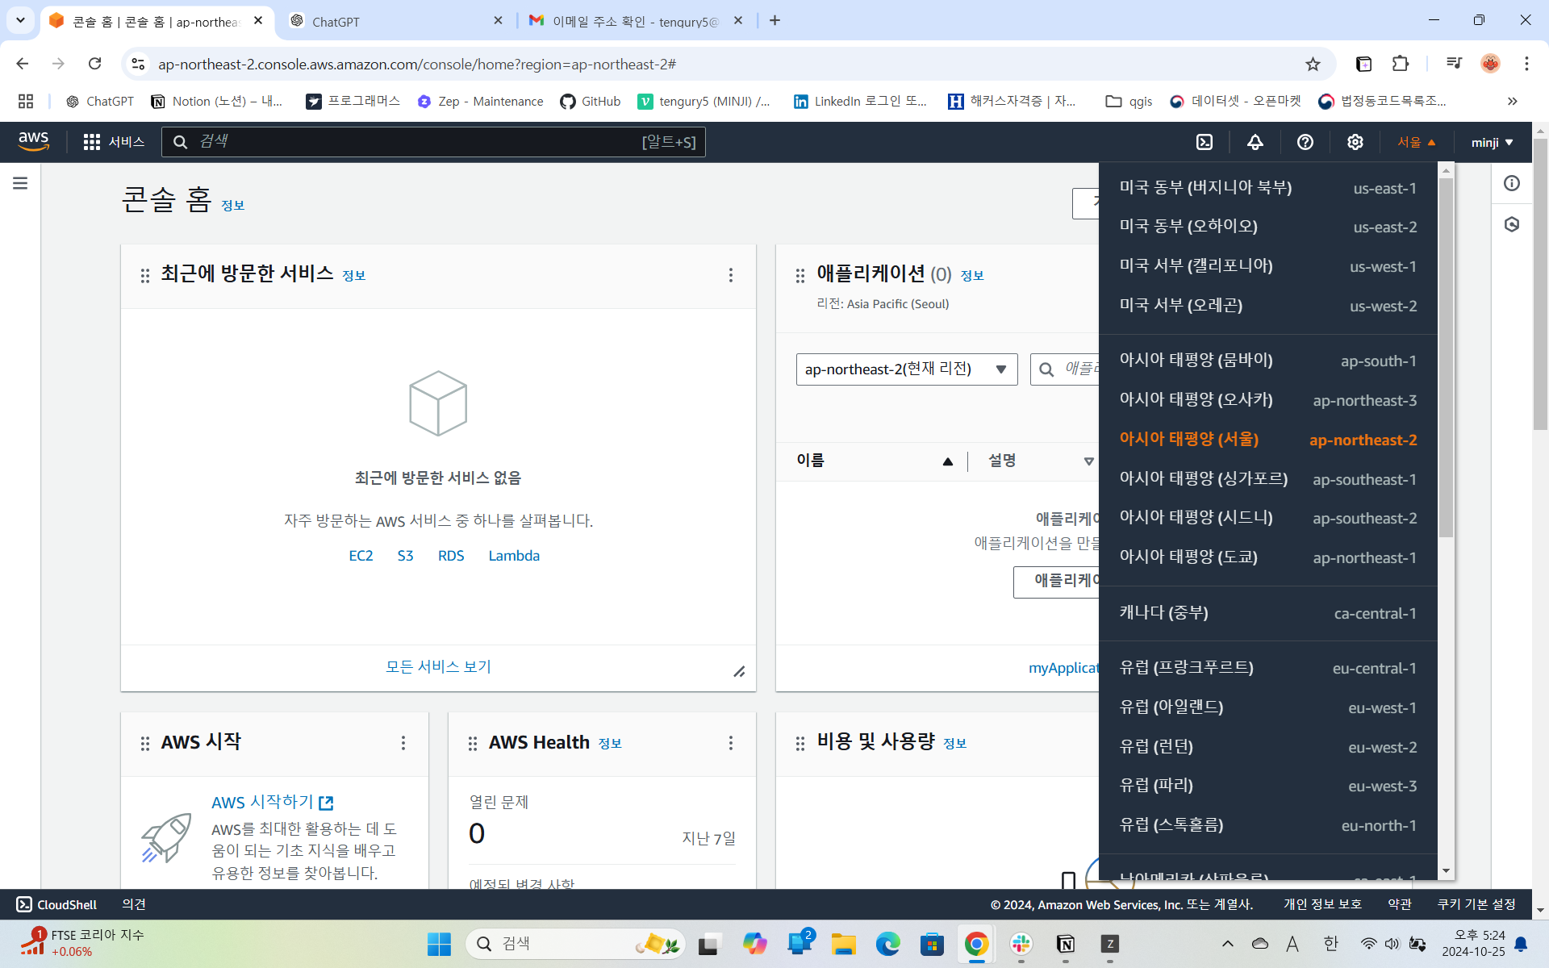This screenshot has width=1549, height=968.
Task: Open the settings gear in AWS header
Action: [1355, 142]
